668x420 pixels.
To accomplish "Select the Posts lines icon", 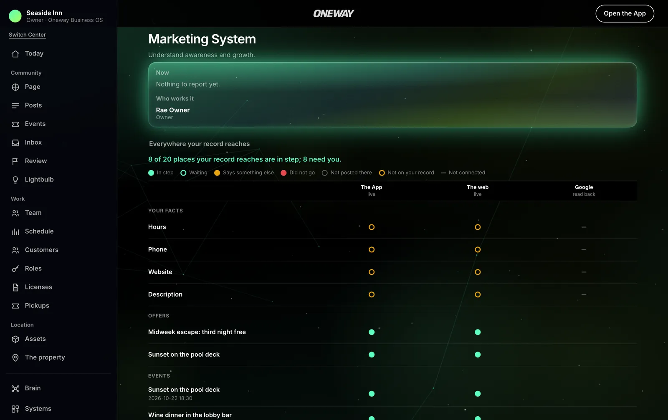I will [15, 106].
